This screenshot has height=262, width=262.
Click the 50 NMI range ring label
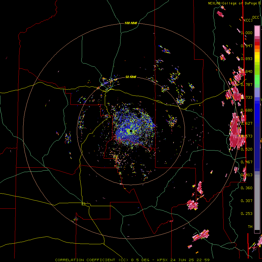(131, 77)
